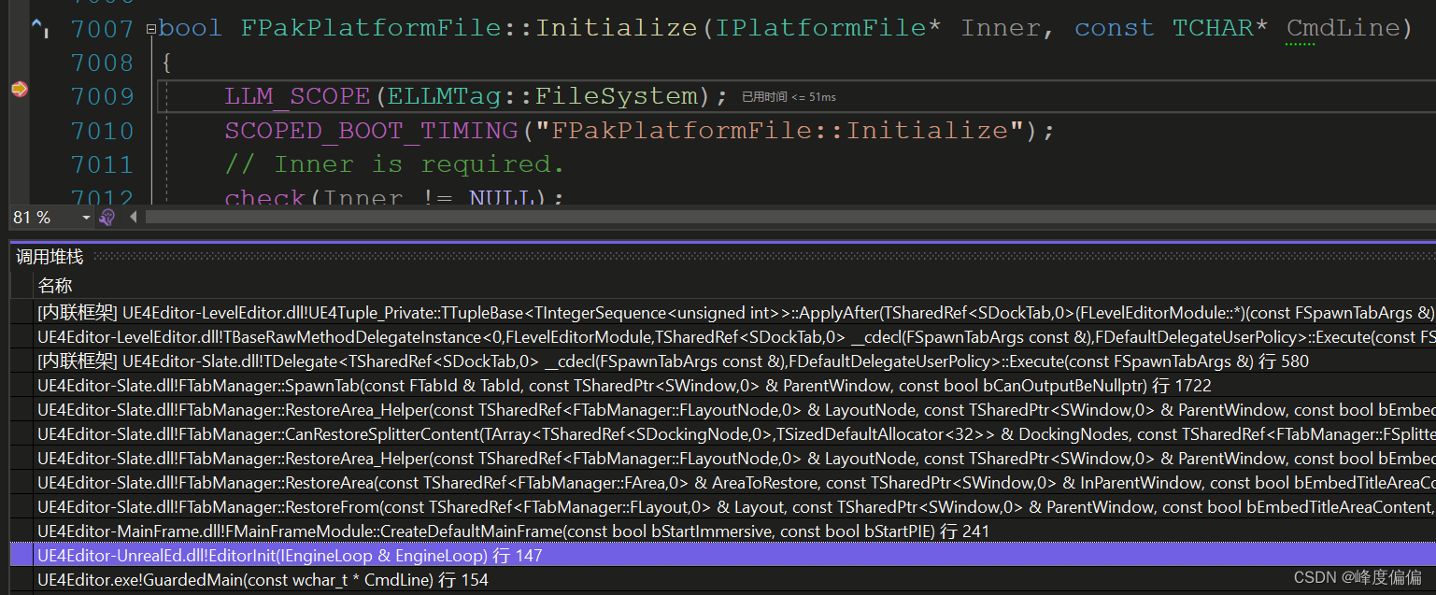Click line number 7011 in the margin
Screen dimensions: 1436x595
click(x=103, y=164)
